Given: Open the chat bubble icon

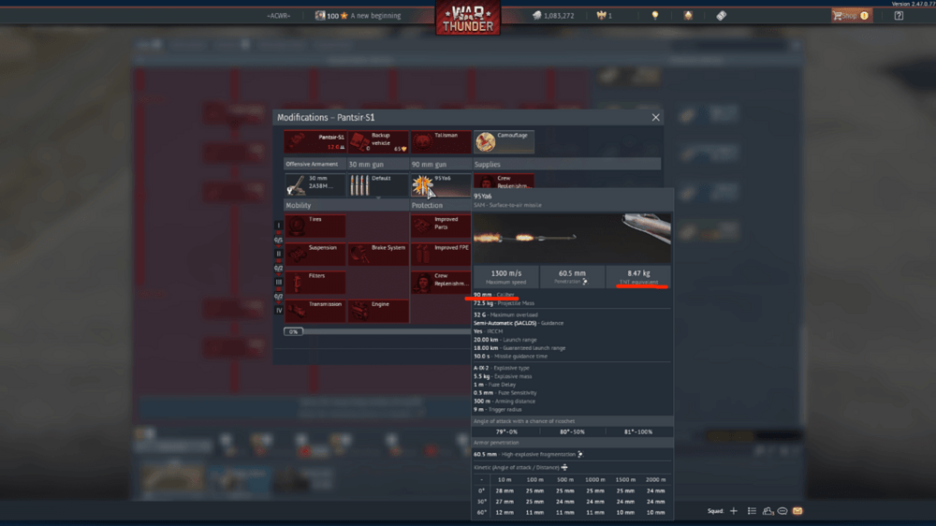Looking at the screenshot, I should pyautogui.click(x=782, y=511).
